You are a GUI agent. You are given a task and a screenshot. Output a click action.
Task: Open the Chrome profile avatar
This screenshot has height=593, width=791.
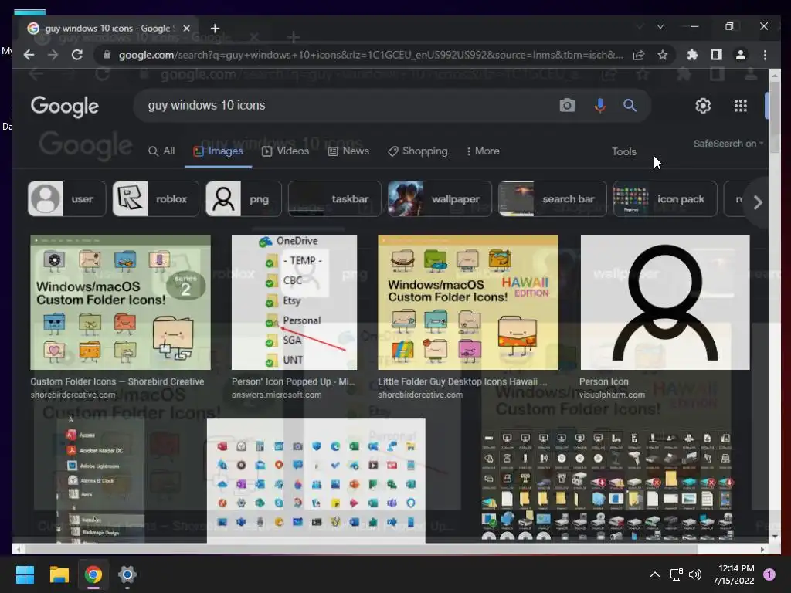[x=741, y=55]
